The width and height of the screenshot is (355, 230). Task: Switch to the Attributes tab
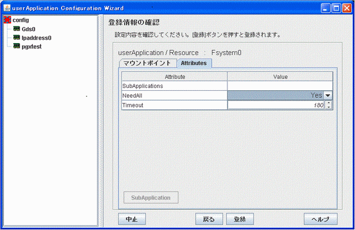click(194, 63)
